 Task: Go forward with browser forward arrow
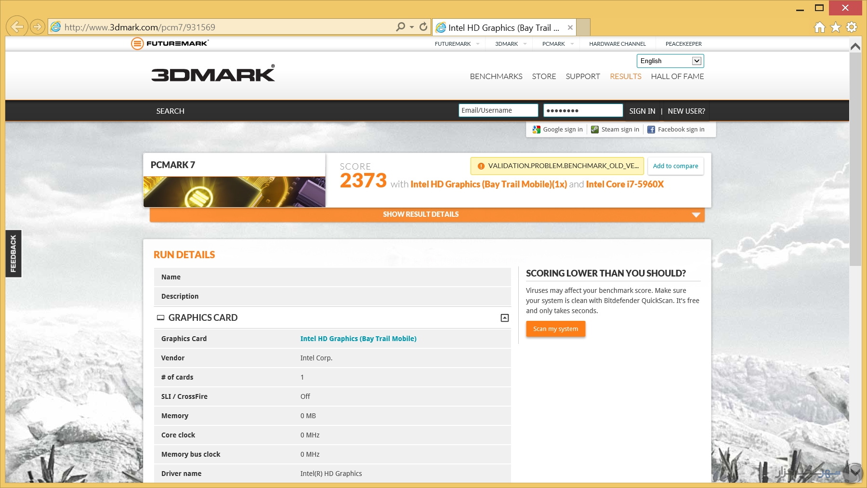[38, 27]
